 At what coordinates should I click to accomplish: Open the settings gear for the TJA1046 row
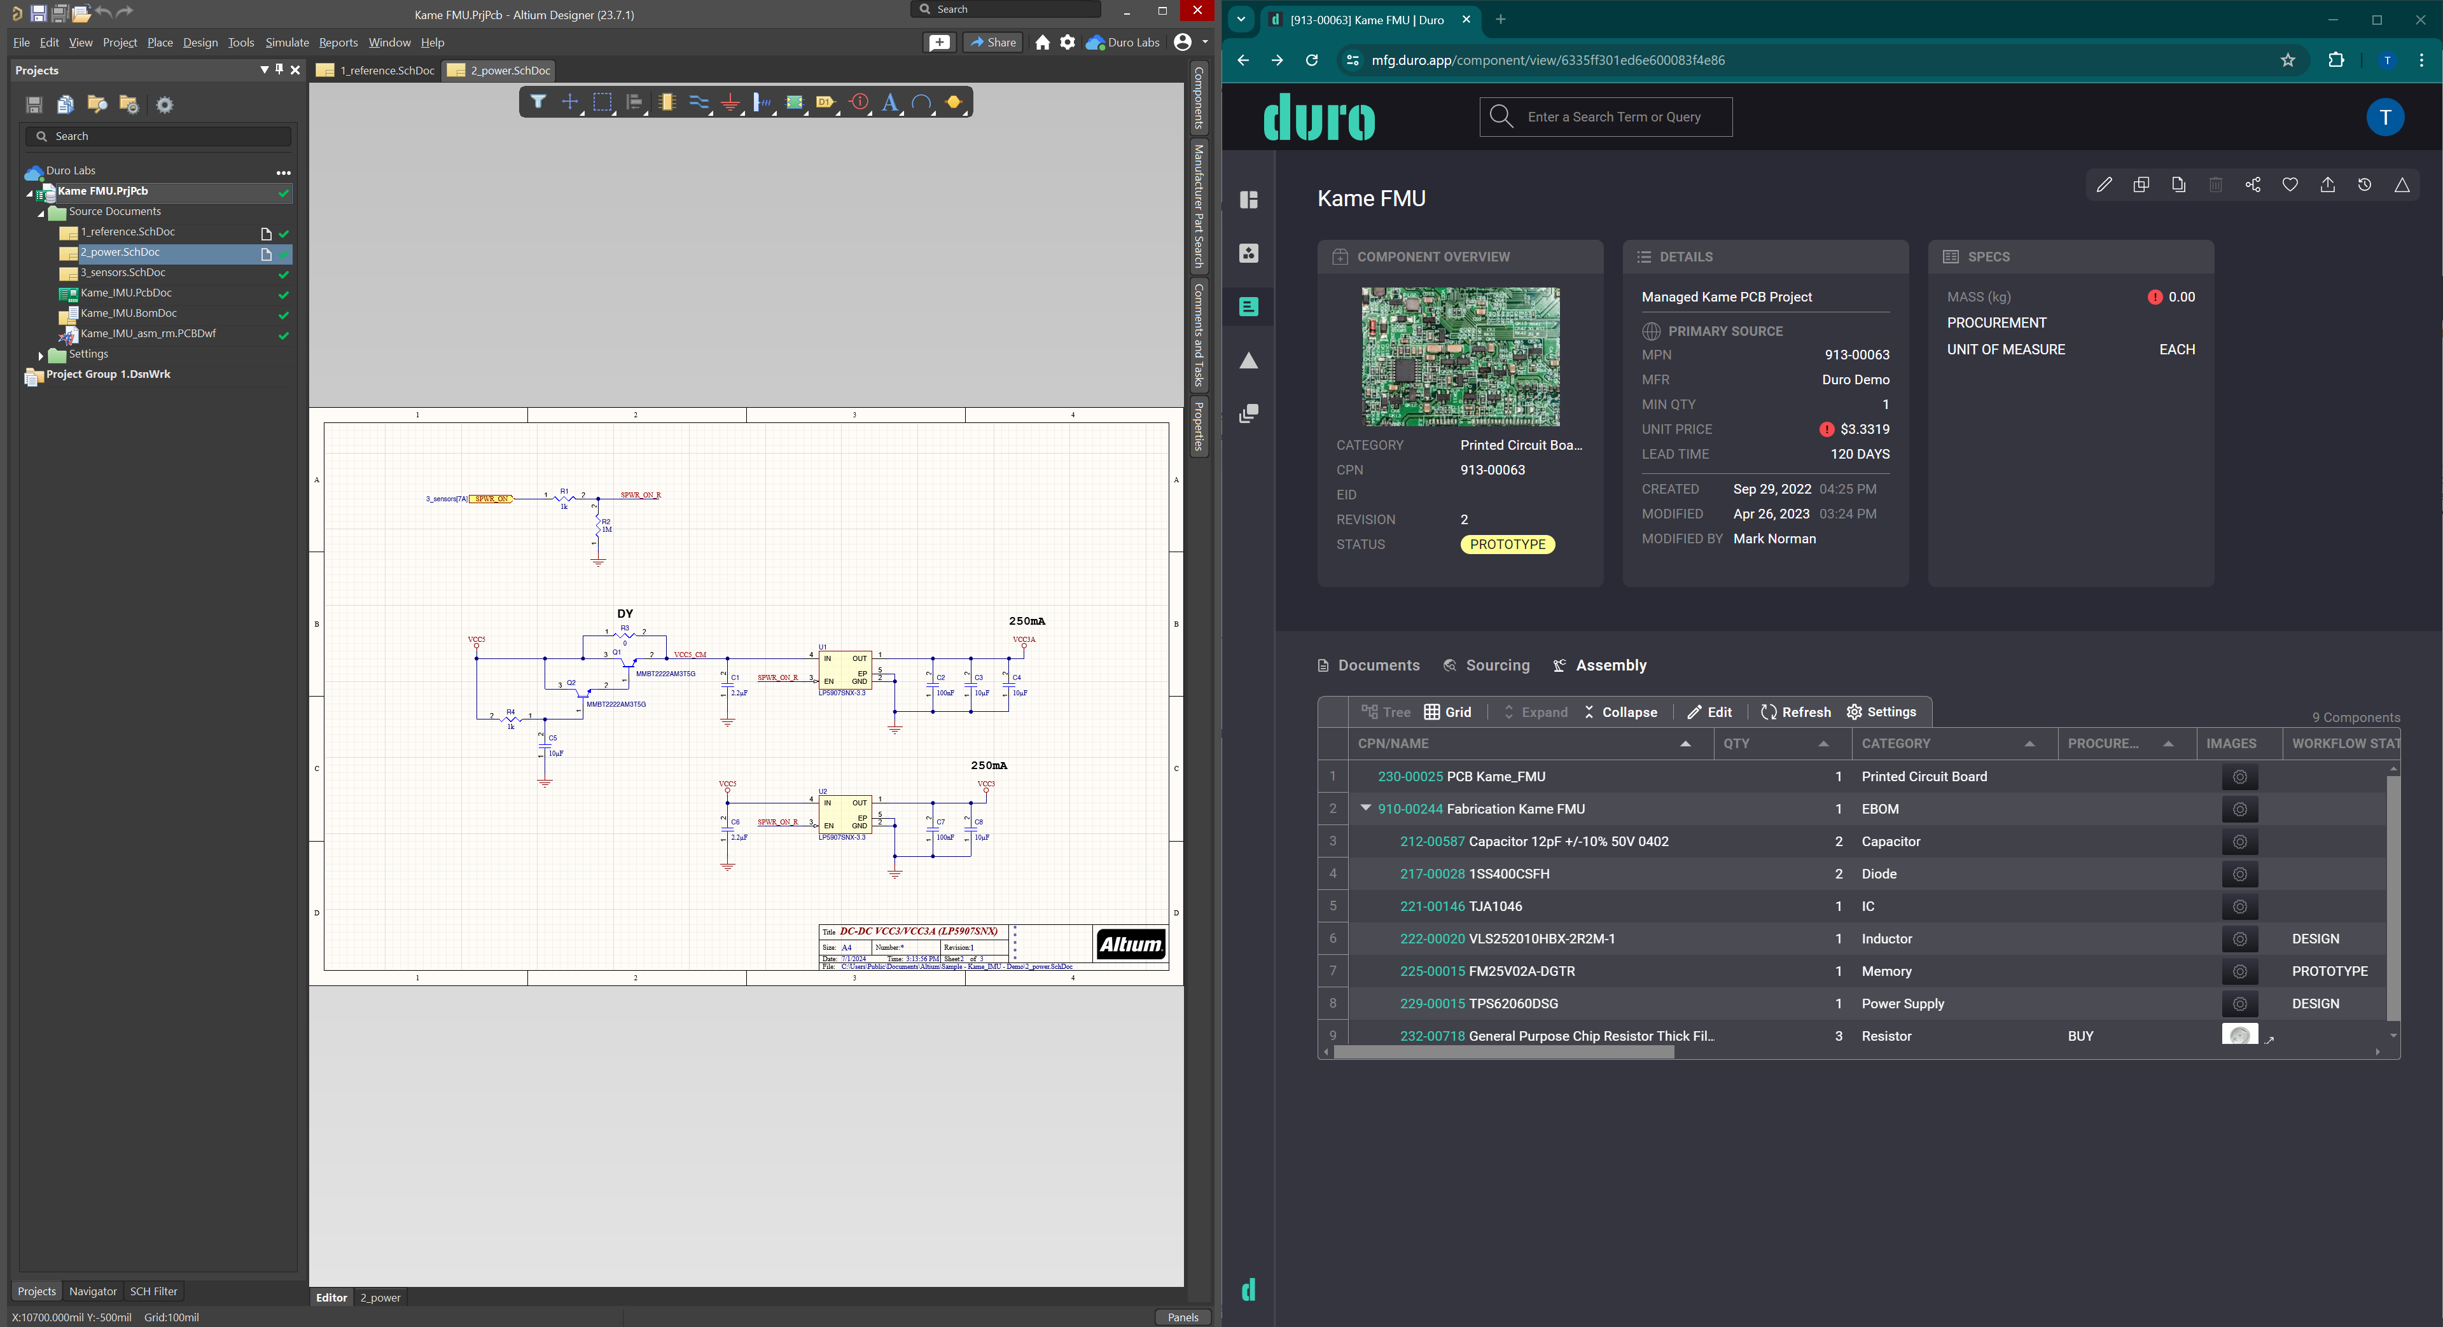pos(2240,906)
